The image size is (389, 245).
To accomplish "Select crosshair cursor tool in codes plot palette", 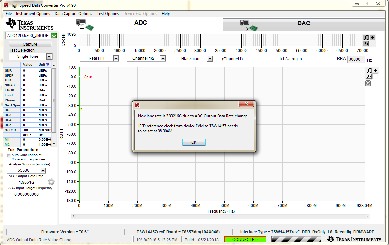I will point(372,37).
